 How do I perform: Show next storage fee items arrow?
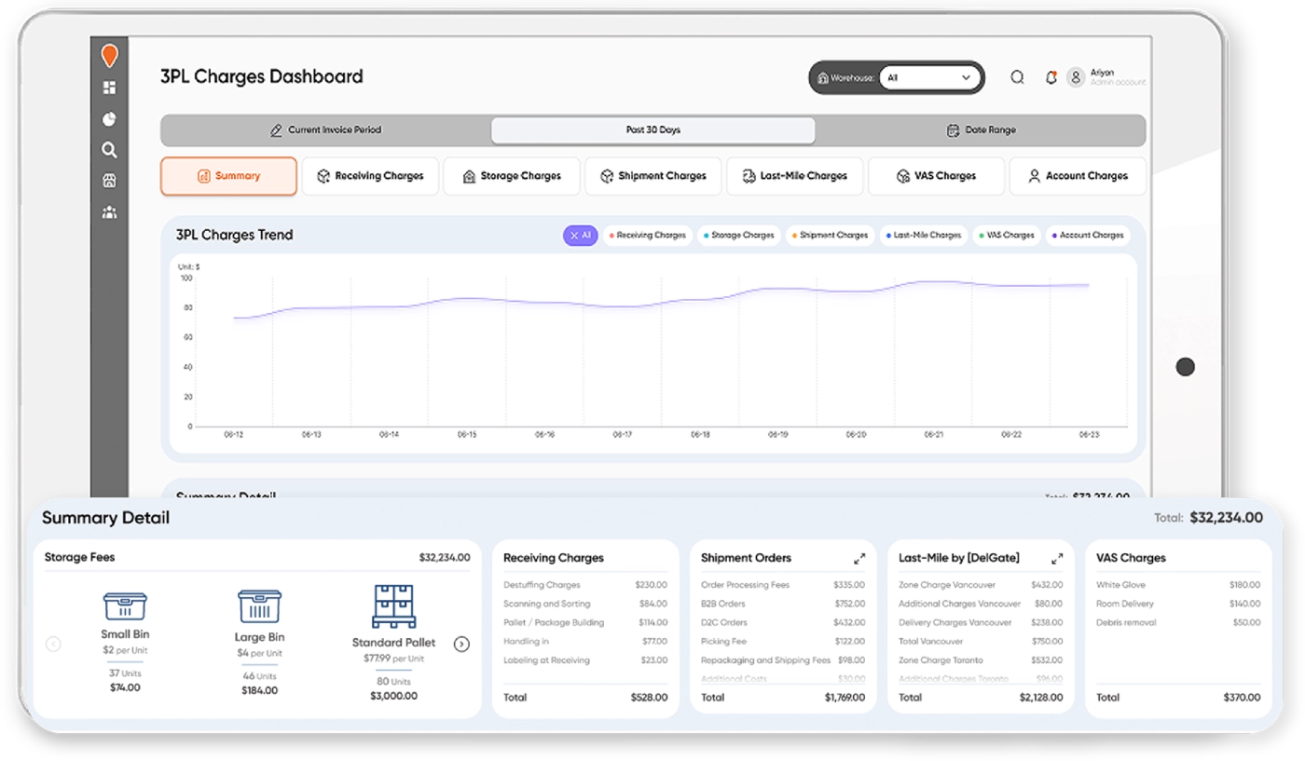tap(461, 644)
